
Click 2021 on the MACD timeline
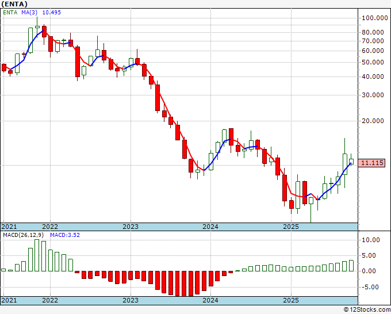point(9,300)
